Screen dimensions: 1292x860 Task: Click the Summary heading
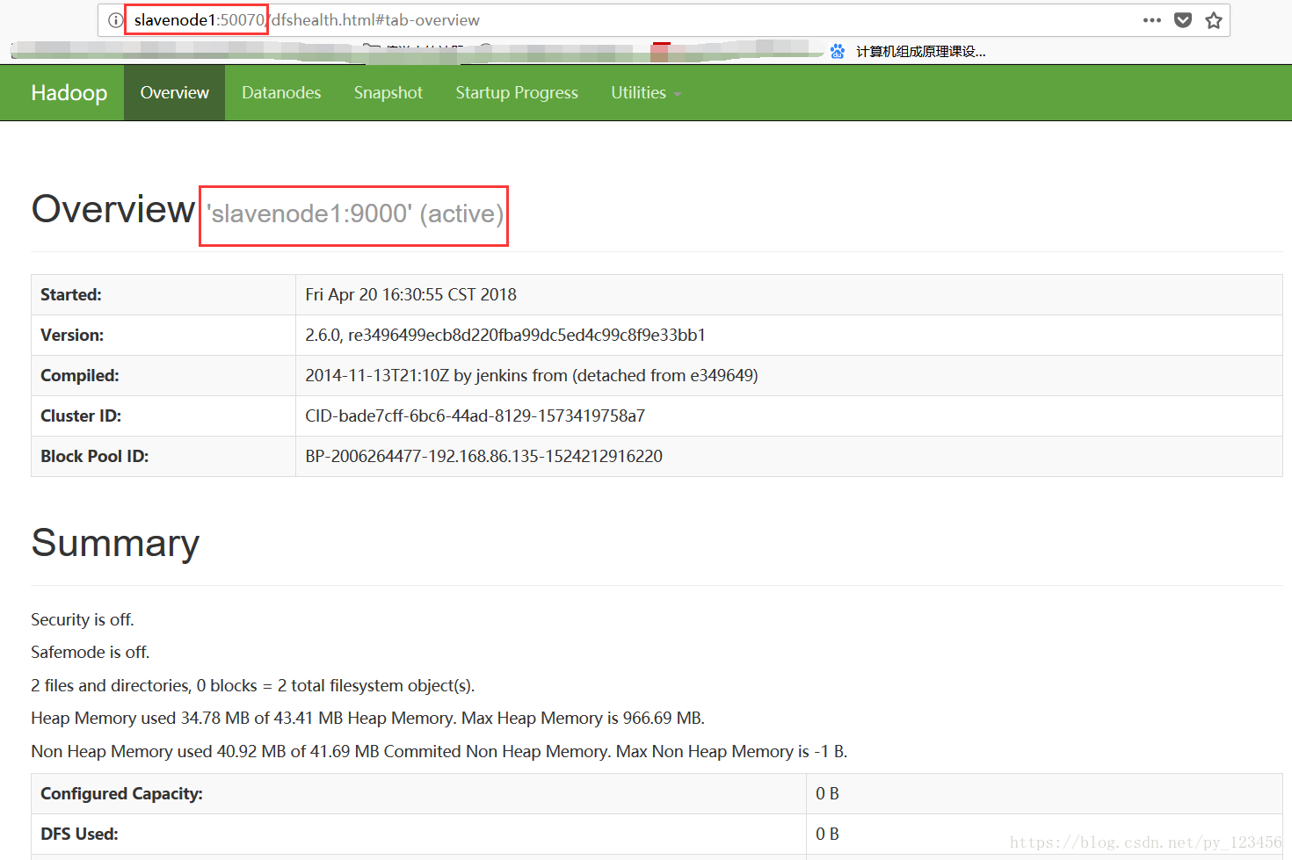[115, 543]
